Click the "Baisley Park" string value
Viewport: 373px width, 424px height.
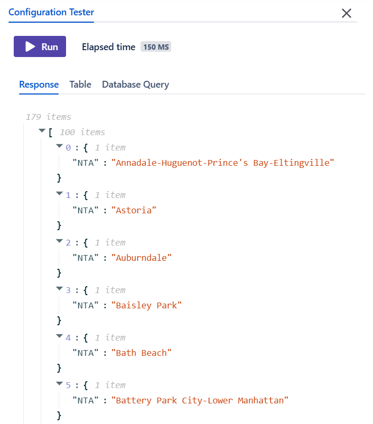(146, 306)
